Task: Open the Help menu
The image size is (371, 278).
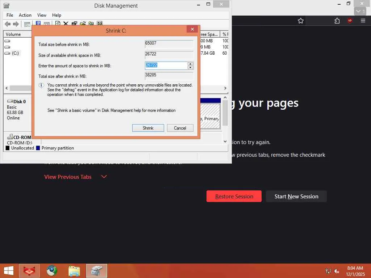Action: point(57,15)
